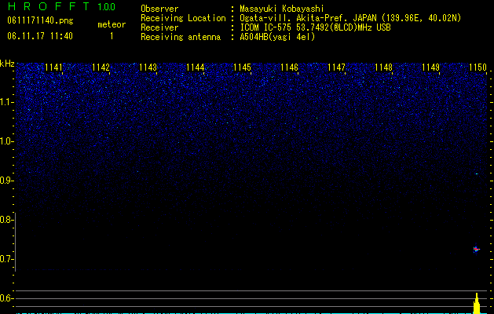Click the A504HB yagi antenna text

[277, 37]
